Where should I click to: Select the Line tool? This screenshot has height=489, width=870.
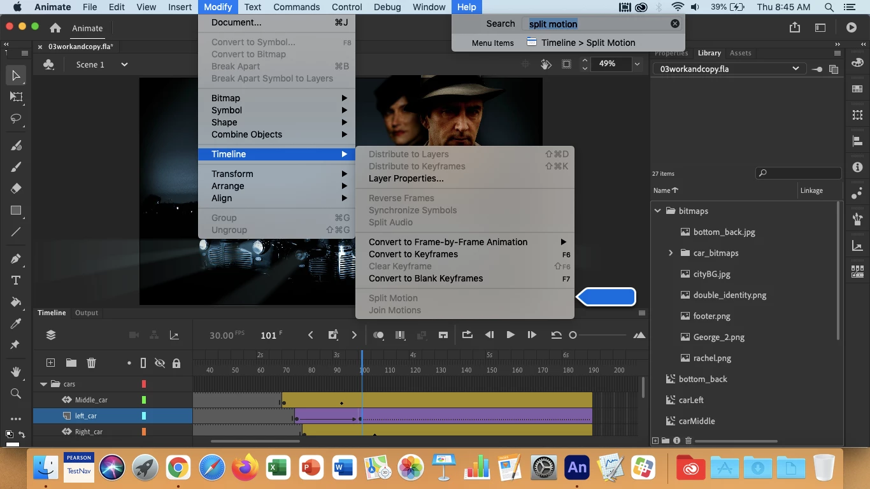pos(16,232)
